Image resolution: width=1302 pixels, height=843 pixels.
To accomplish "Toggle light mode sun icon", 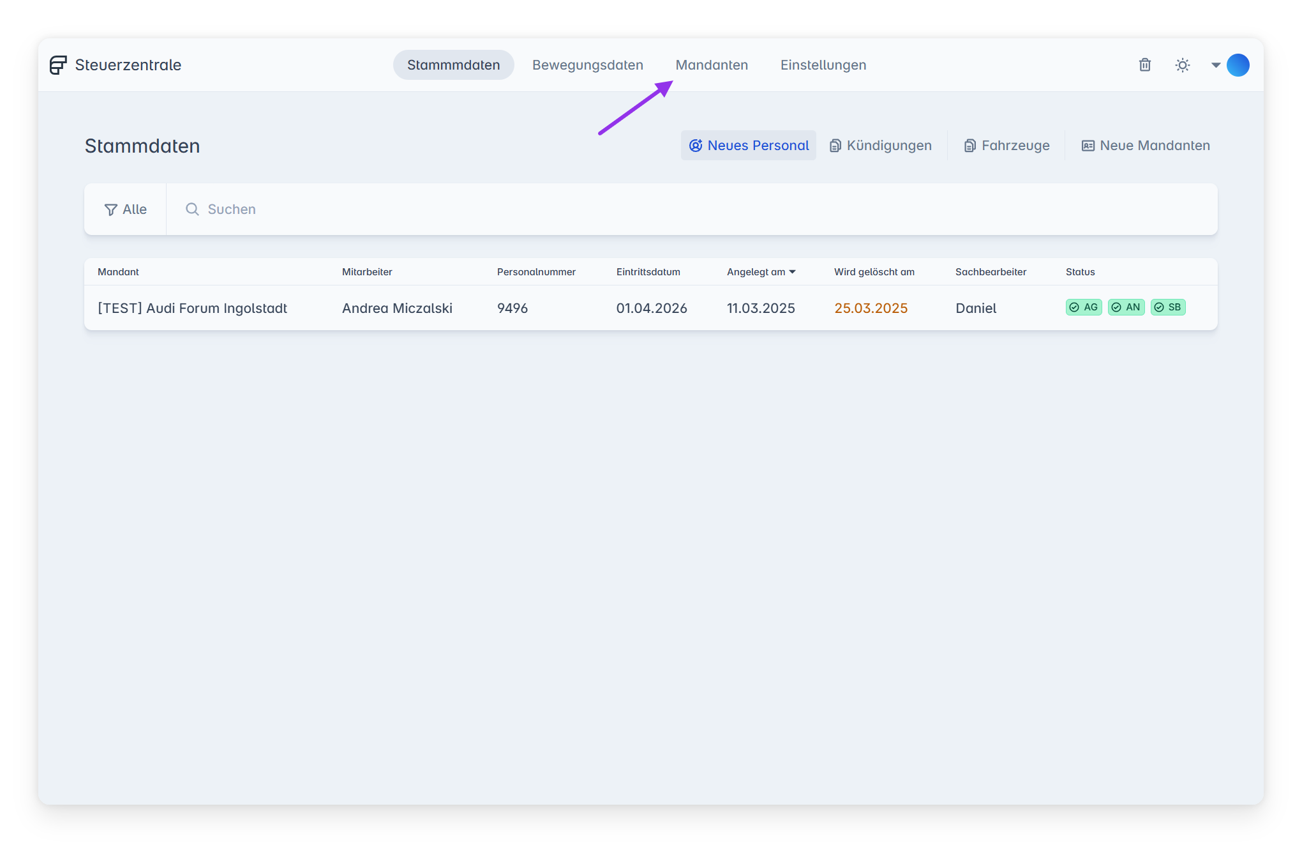I will coord(1183,65).
